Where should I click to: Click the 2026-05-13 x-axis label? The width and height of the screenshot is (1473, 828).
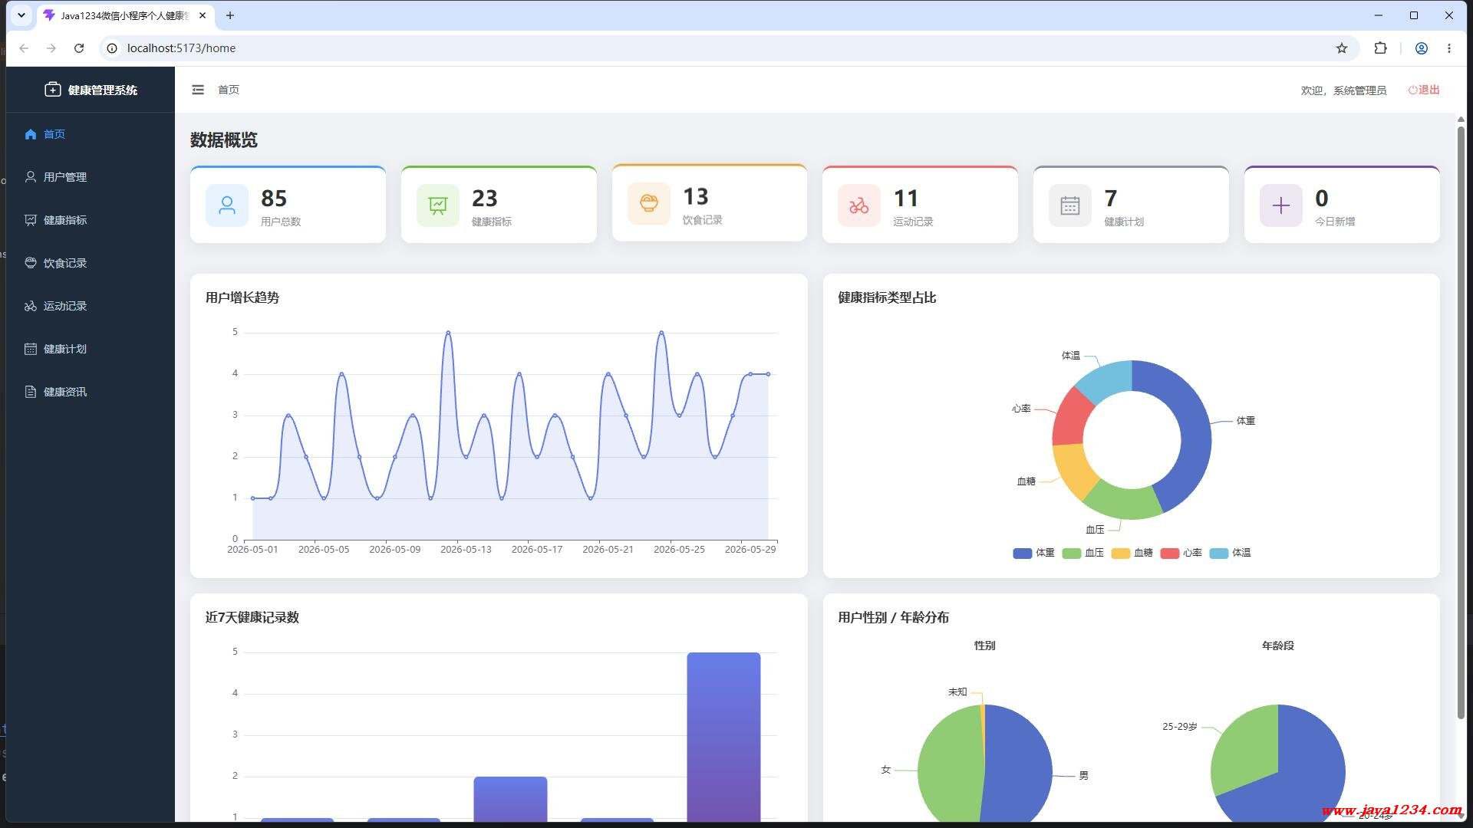tap(466, 550)
